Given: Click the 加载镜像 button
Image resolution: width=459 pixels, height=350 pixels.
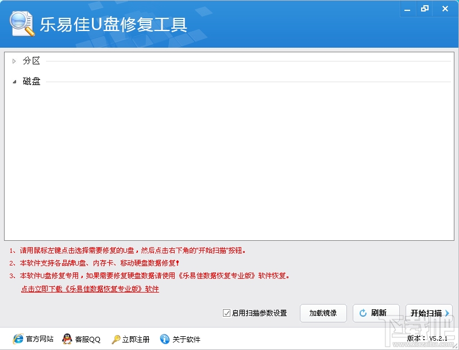Looking at the screenshot, I should coord(323,313).
